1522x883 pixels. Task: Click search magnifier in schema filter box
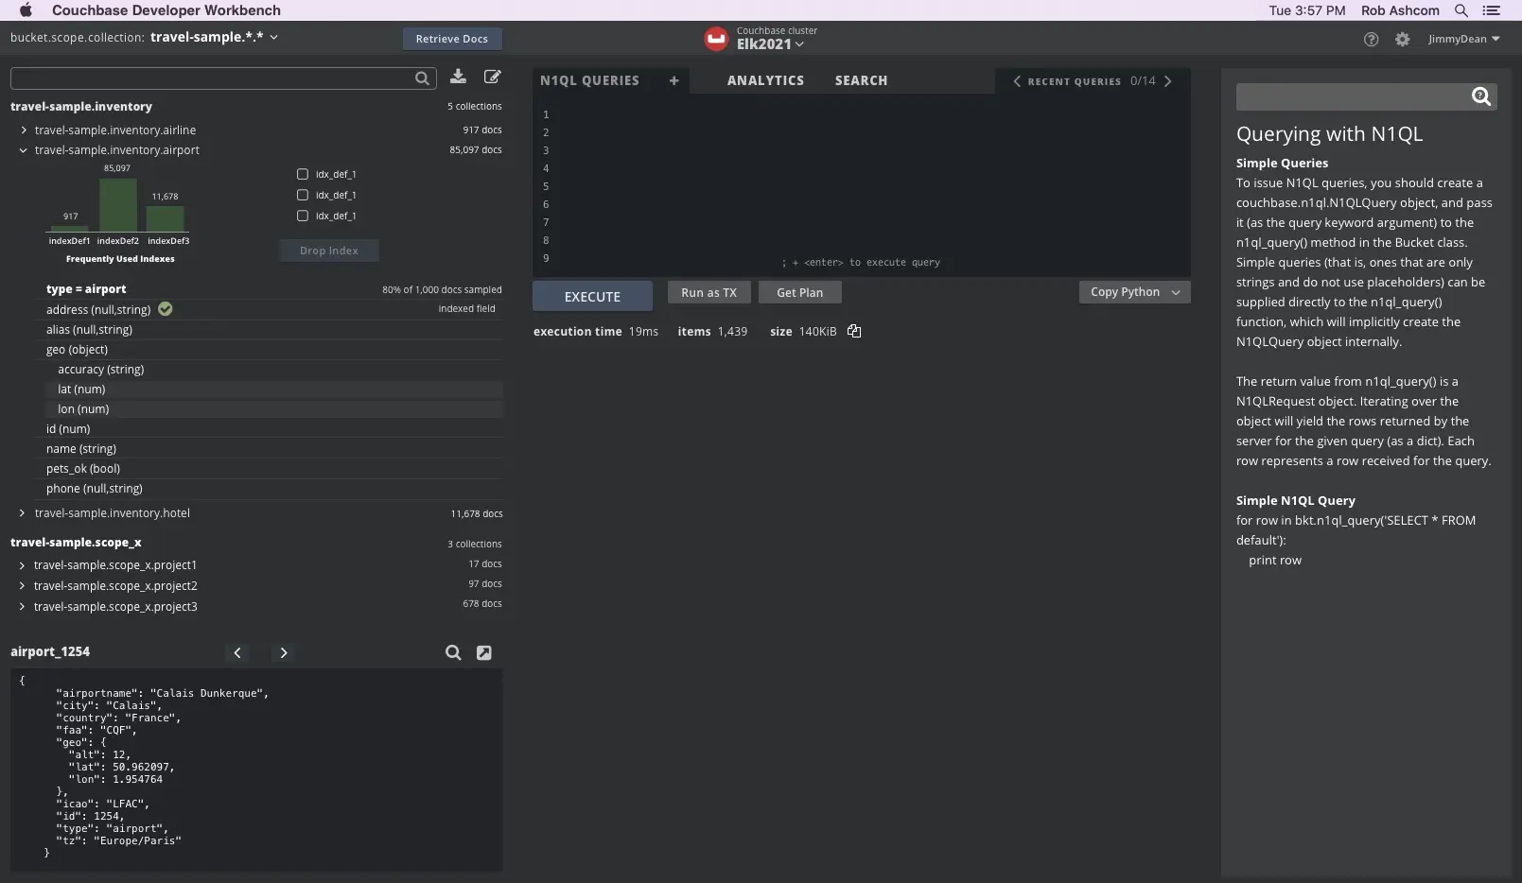(x=422, y=78)
